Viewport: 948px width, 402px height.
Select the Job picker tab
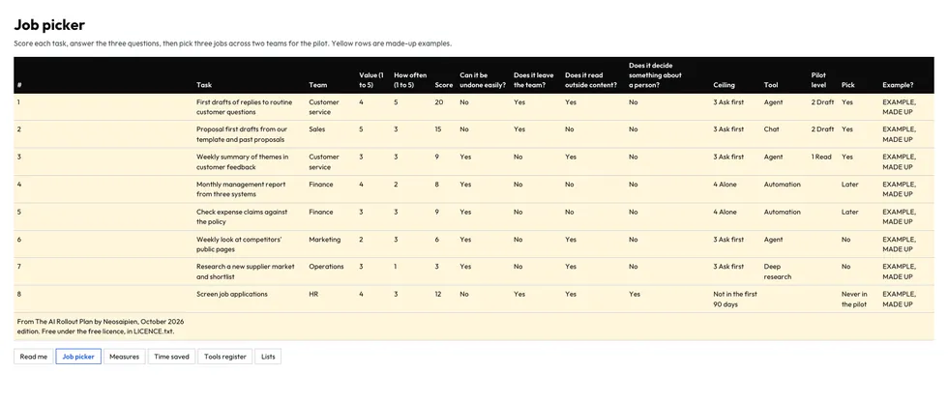click(x=78, y=357)
